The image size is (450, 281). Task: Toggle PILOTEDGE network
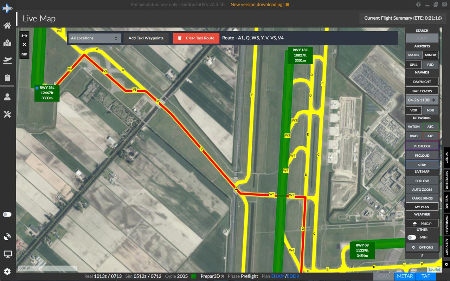(422, 146)
